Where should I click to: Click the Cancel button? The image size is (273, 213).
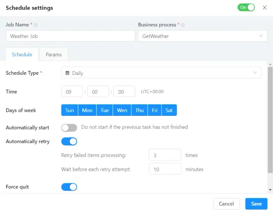point(227,204)
